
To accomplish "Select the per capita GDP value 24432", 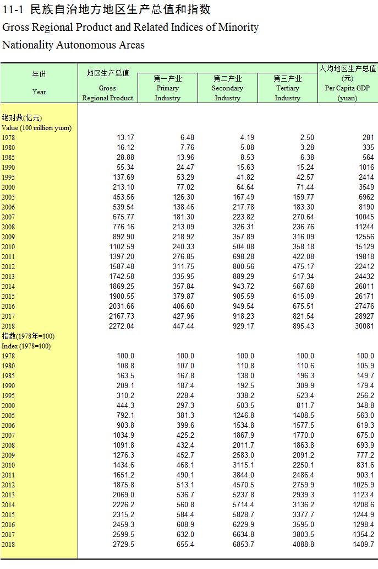I will point(364,277).
